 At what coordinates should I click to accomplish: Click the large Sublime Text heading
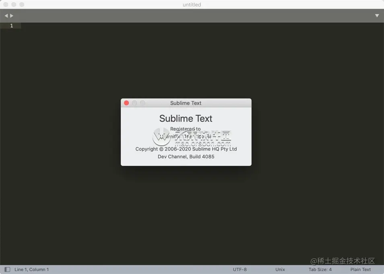186,119
